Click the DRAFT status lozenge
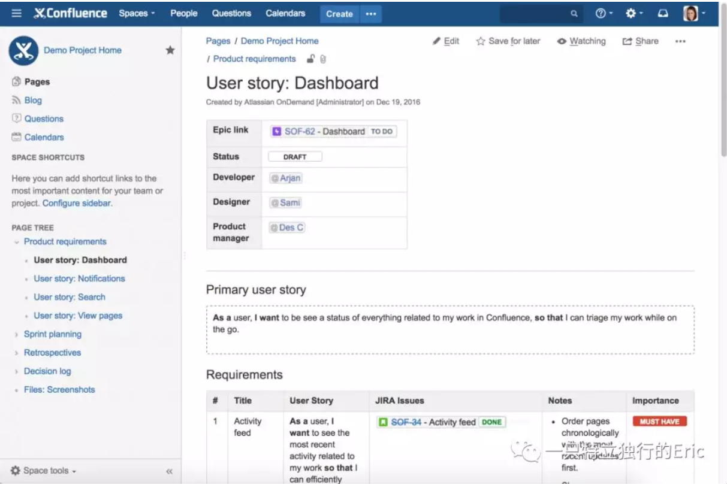727x488 pixels. [x=295, y=157]
